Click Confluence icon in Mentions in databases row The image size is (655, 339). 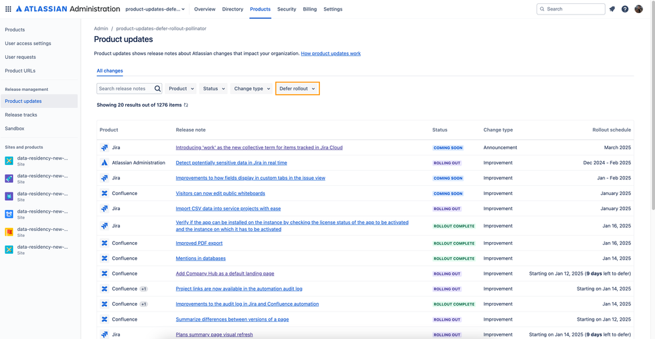(x=104, y=258)
